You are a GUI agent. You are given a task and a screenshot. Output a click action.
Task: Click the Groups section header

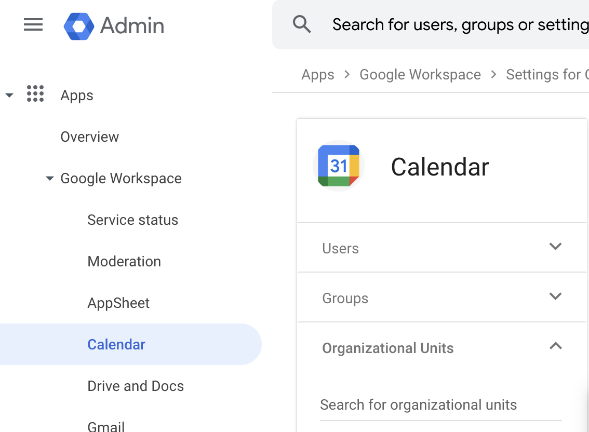pyautogui.click(x=441, y=297)
